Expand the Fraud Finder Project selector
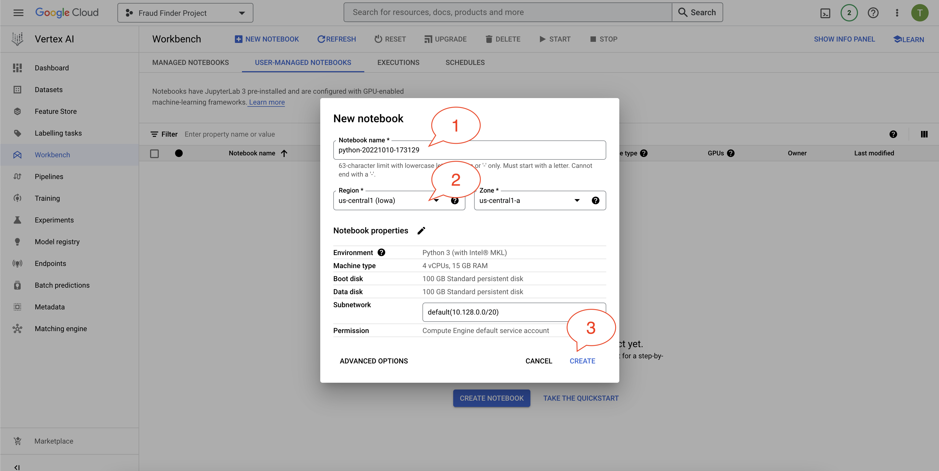The width and height of the screenshot is (939, 471). [185, 13]
